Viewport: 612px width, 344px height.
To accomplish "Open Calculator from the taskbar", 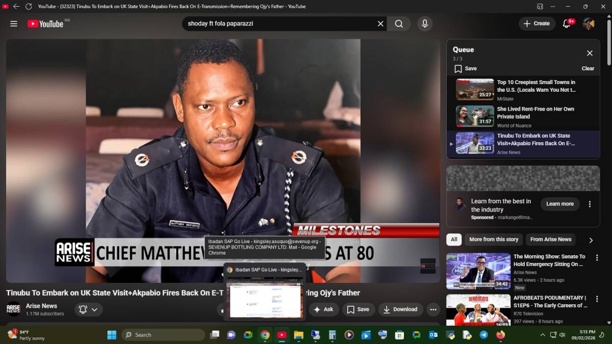I will tap(332, 335).
